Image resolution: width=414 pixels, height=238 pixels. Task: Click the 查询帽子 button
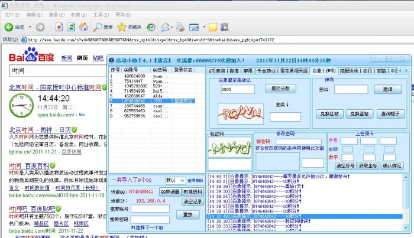(390, 114)
